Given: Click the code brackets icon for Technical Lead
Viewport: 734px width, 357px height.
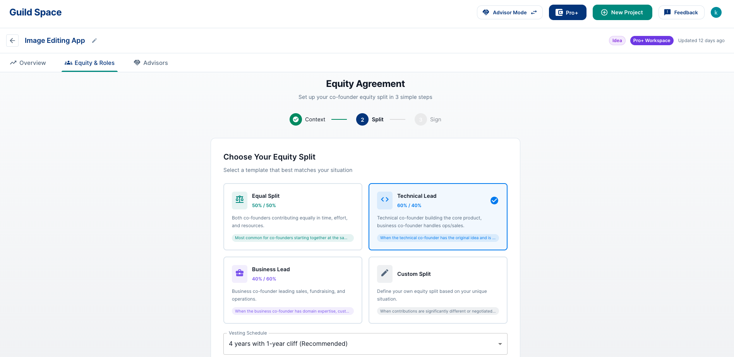Looking at the screenshot, I should pos(385,200).
